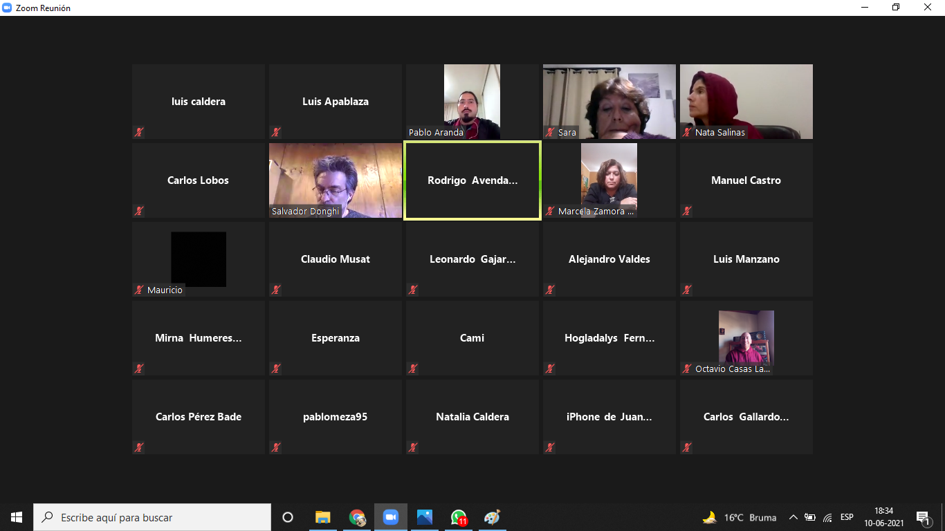Select Sara's video tile

pyautogui.click(x=609, y=102)
